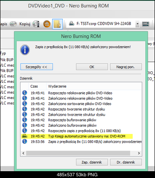Select 'Zakończono buforowanie plików' log row
The image size is (155, 178).
pyautogui.click(x=81, y=125)
